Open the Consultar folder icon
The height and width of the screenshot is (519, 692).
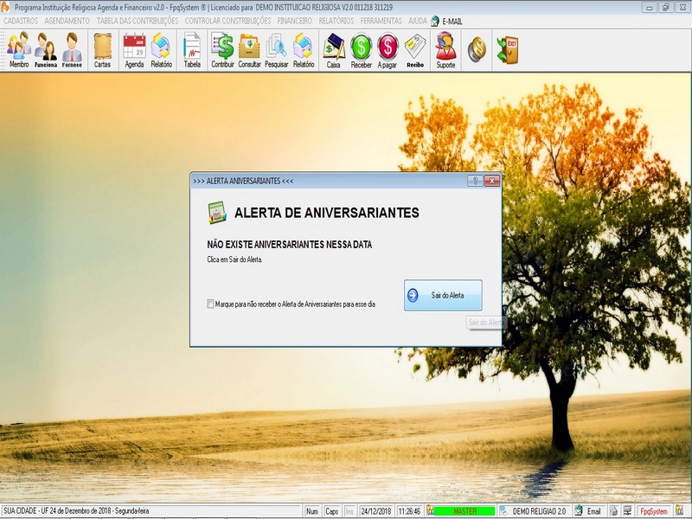pyautogui.click(x=249, y=50)
